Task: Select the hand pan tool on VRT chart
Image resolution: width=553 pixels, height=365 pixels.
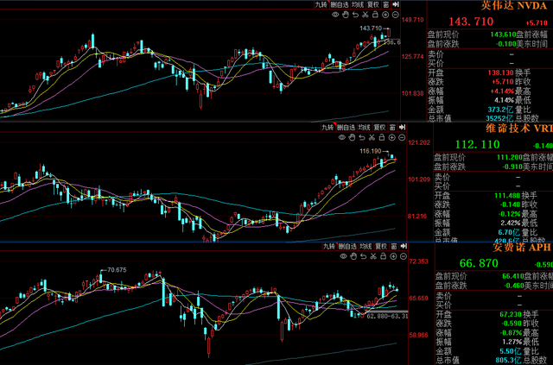Action: tap(352, 138)
